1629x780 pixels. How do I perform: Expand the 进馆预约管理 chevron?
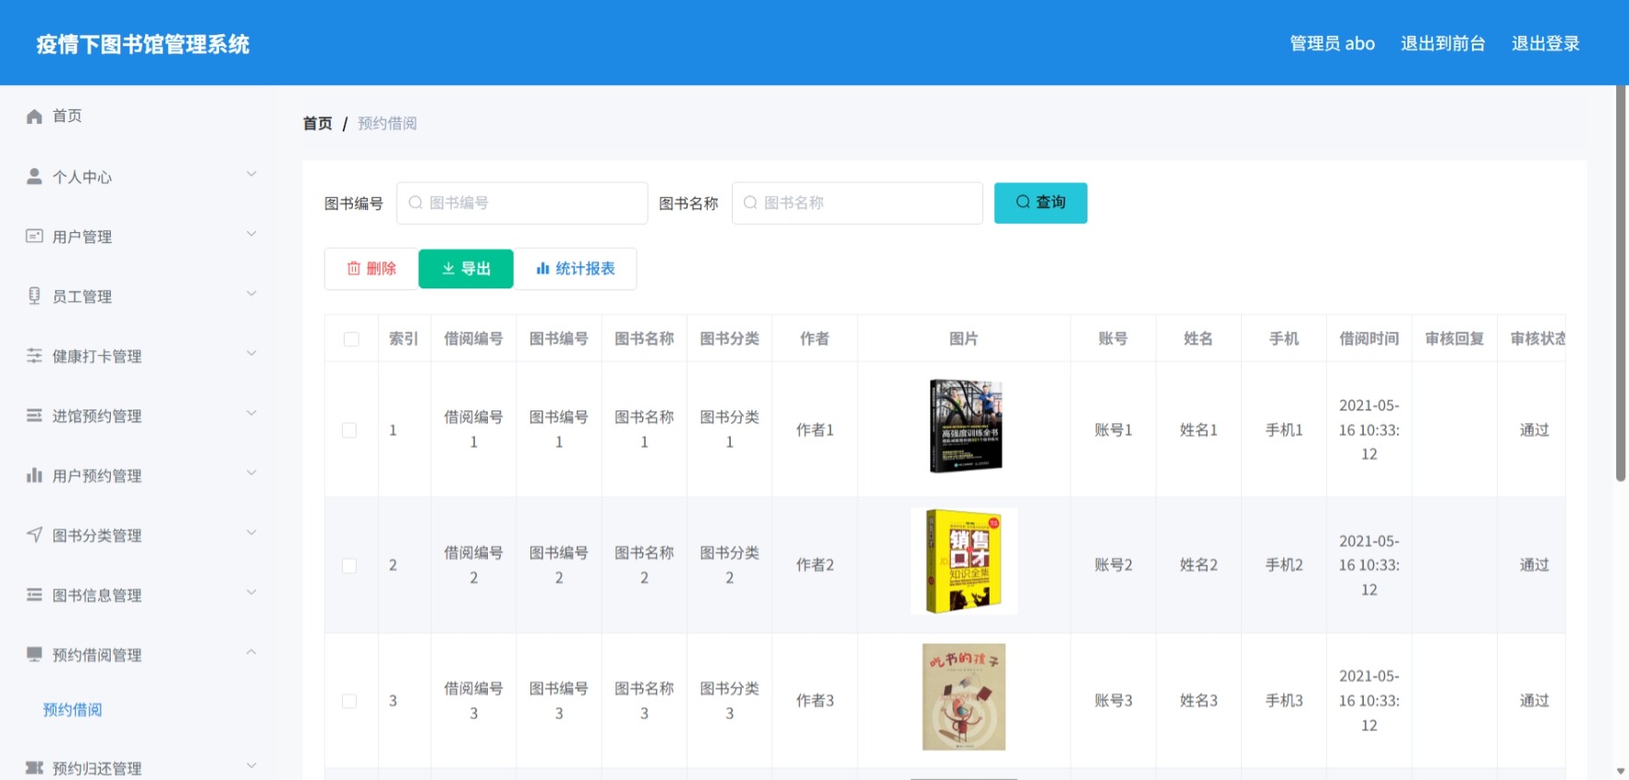click(x=251, y=413)
